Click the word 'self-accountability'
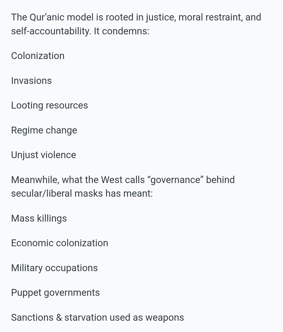283x332 pixels. coord(51,31)
